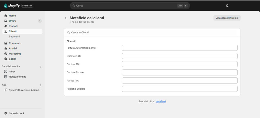Click the Visualizza definizioni button

[x=227, y=18]
